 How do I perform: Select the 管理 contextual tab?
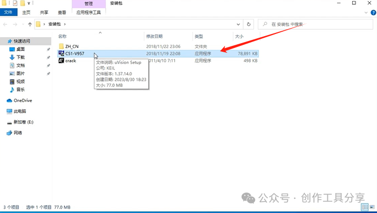click(88, 4)
